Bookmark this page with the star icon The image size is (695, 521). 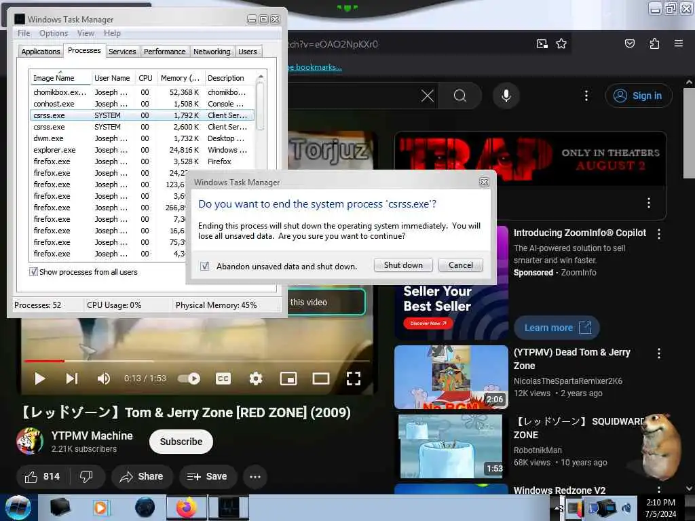point(561,43)
